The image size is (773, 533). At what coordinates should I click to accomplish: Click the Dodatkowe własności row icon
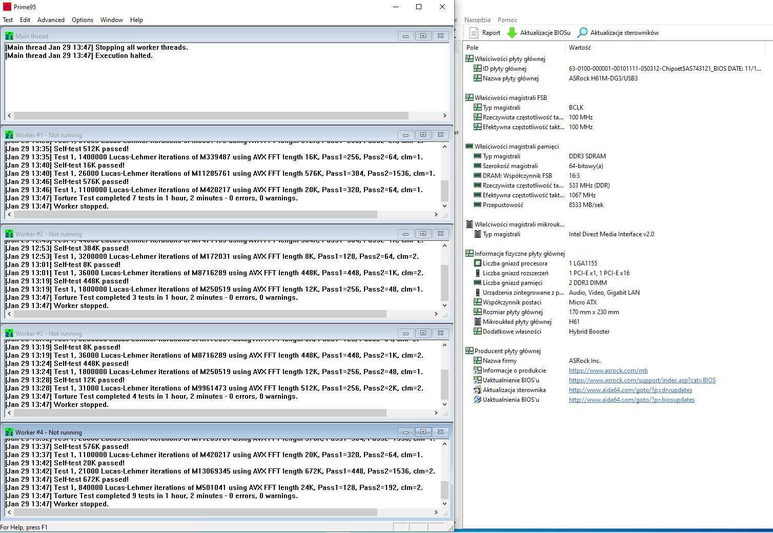[477, 332]
